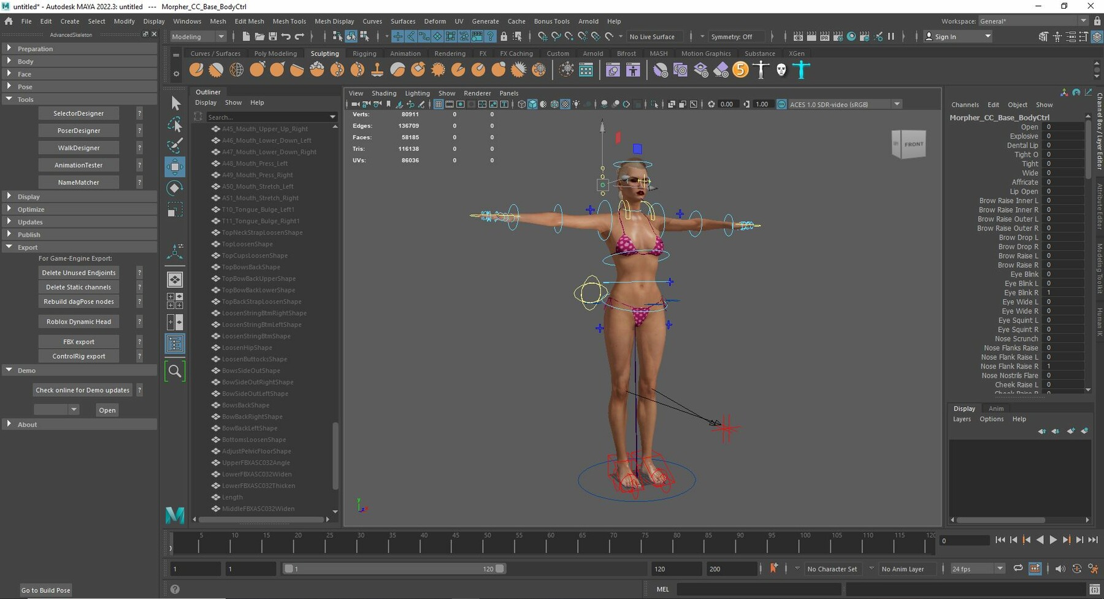
Task: Switch to the Rigging shelf tab
Action: (364, 53)
